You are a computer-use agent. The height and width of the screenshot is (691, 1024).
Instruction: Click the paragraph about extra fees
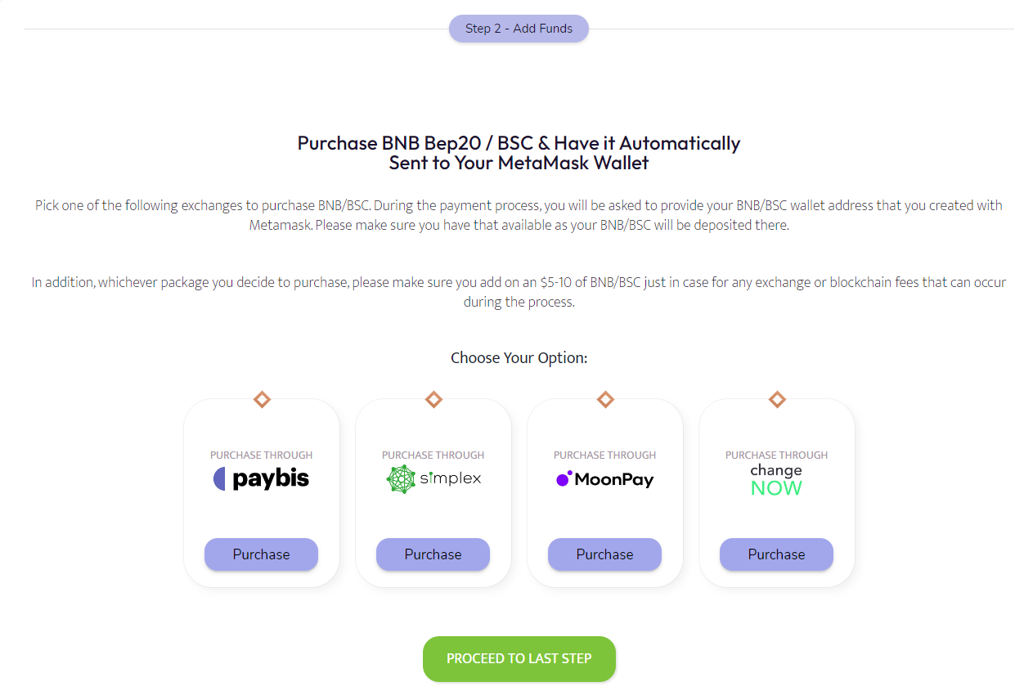click(x=519, y=292)
